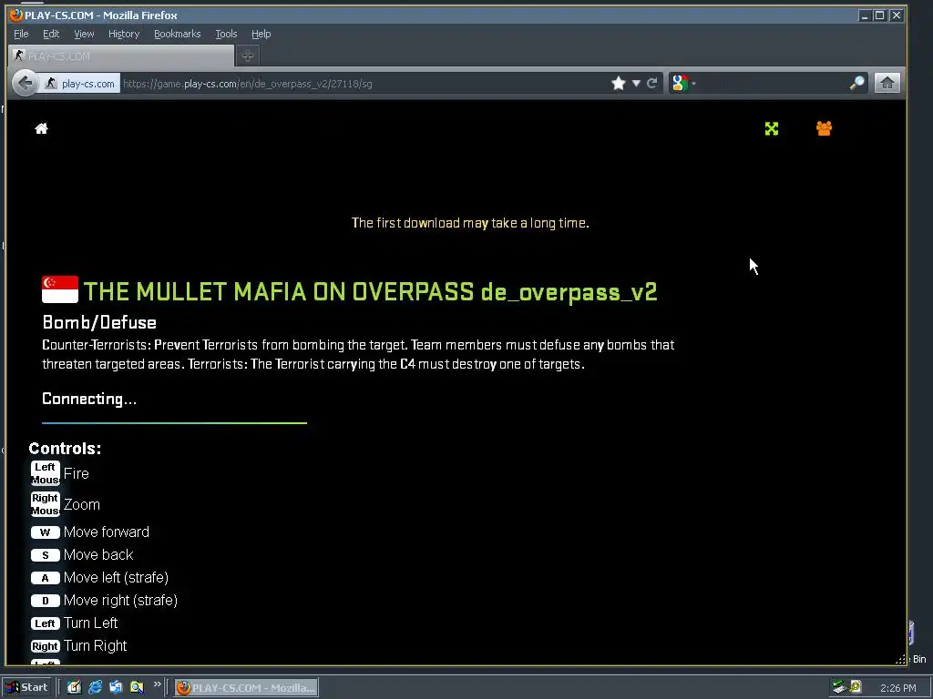
Task: Click the 'Move forward' label
Action: click(107, 532)
